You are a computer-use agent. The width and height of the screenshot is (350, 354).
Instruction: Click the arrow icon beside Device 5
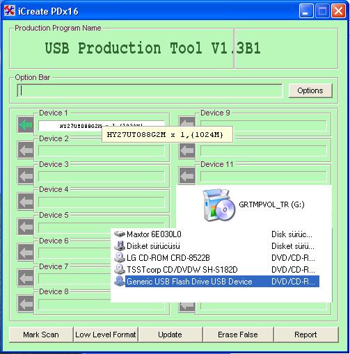(x=26, y=226)
